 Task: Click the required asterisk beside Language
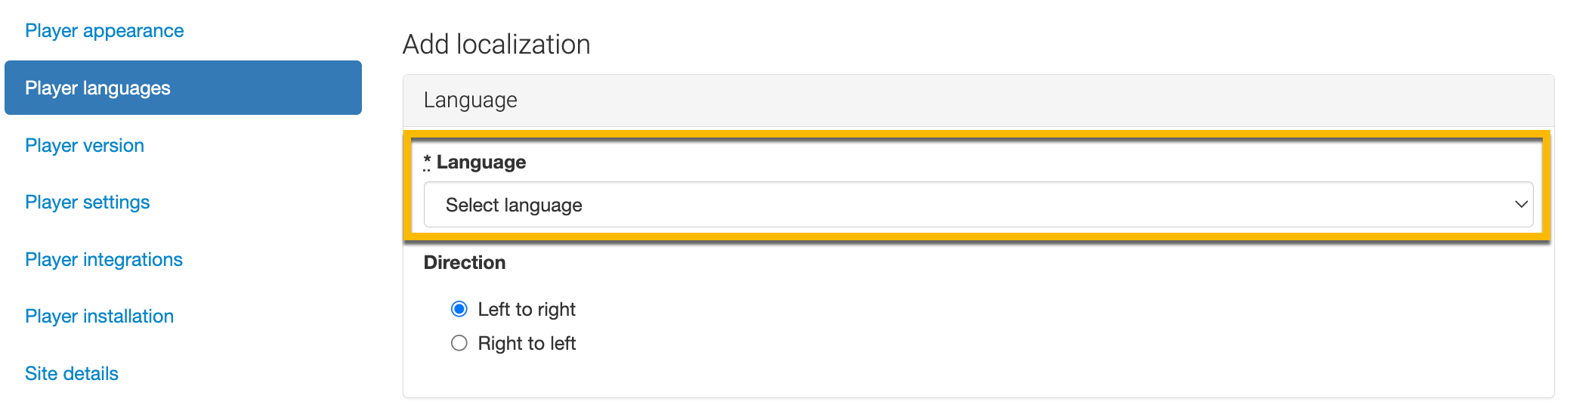(x=427, y=161)
